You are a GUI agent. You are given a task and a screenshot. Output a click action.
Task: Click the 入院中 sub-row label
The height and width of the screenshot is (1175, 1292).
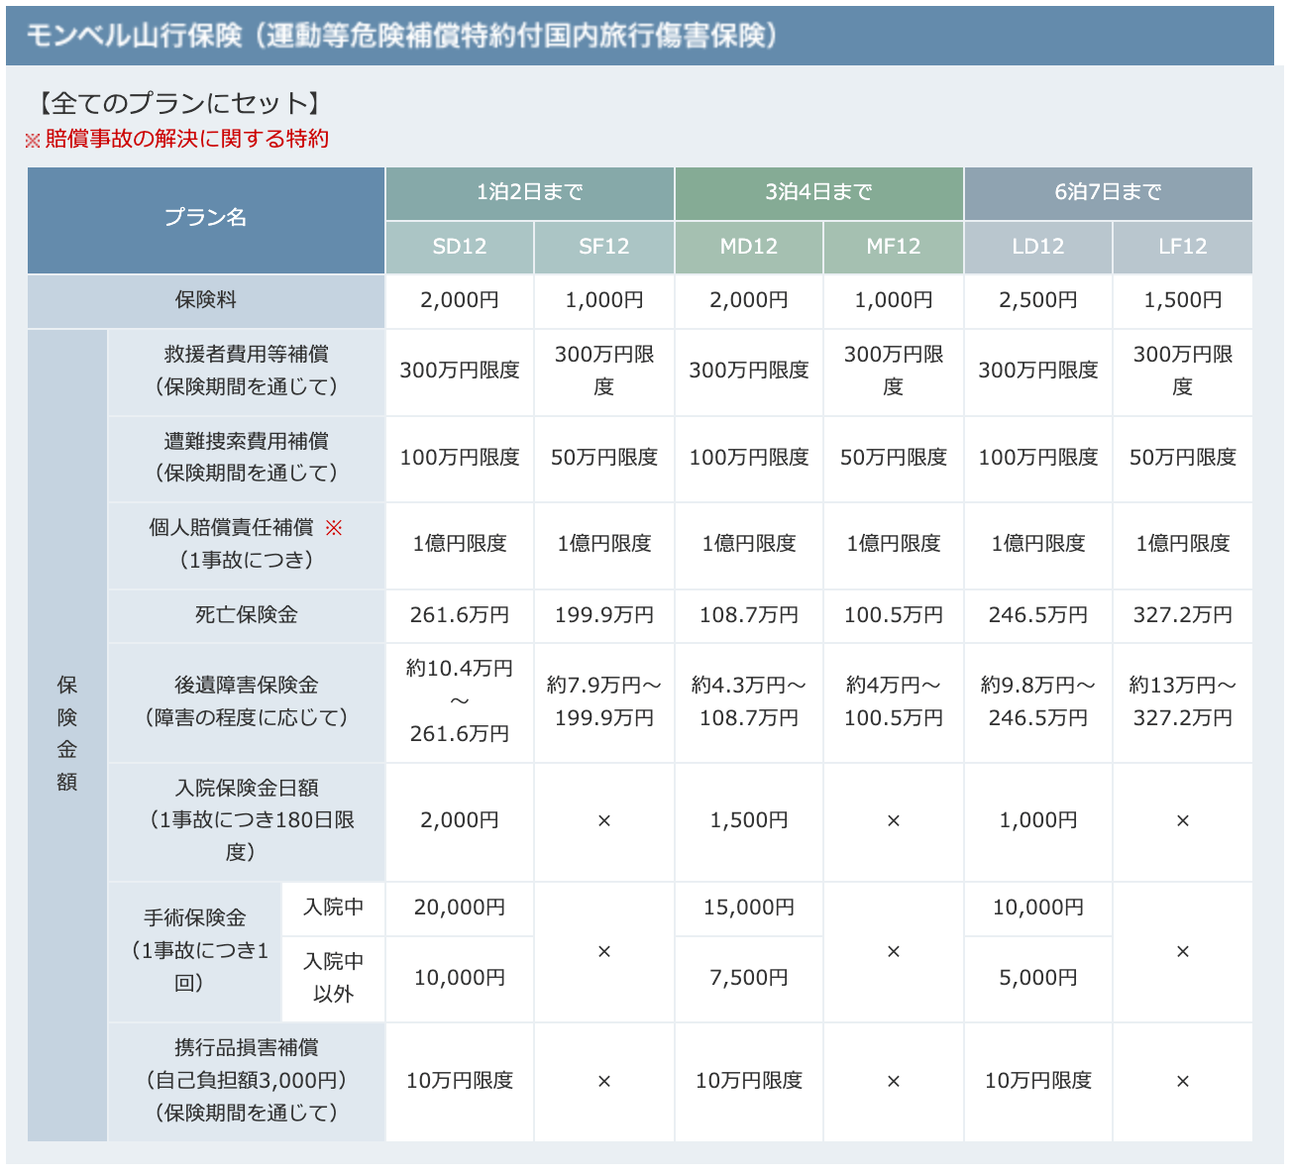coord(334,908)
